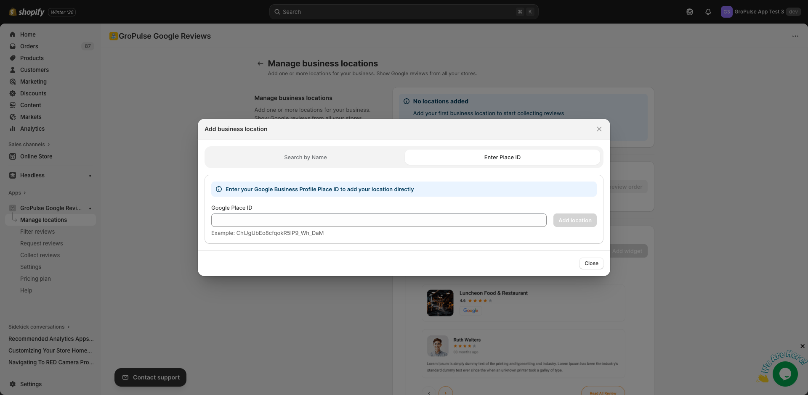This screenshot has width=808, height=395.
Task: Open Analytics from the sidebar
Action: 32,129
